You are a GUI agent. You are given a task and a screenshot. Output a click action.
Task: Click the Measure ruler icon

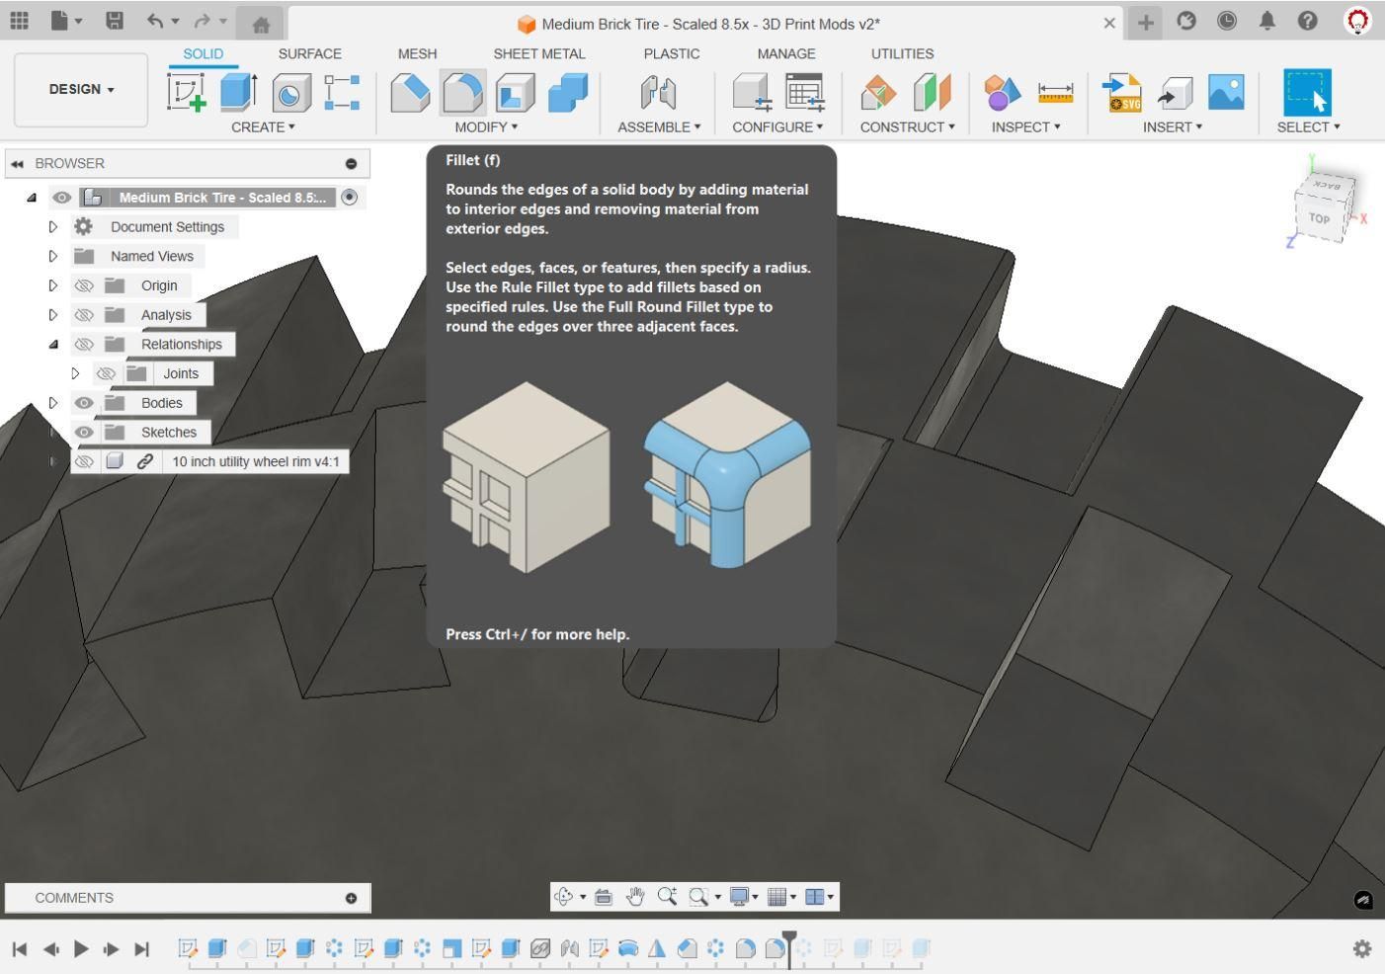(x=1055, y=93)
